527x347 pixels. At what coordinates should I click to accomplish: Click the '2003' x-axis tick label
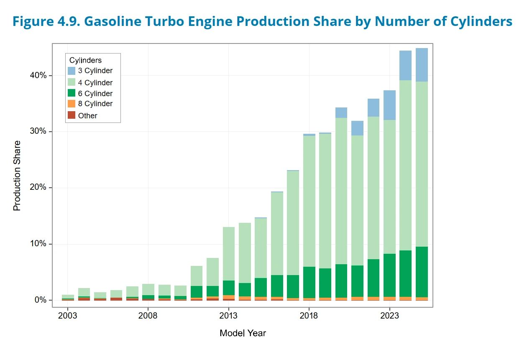(68, 315)
